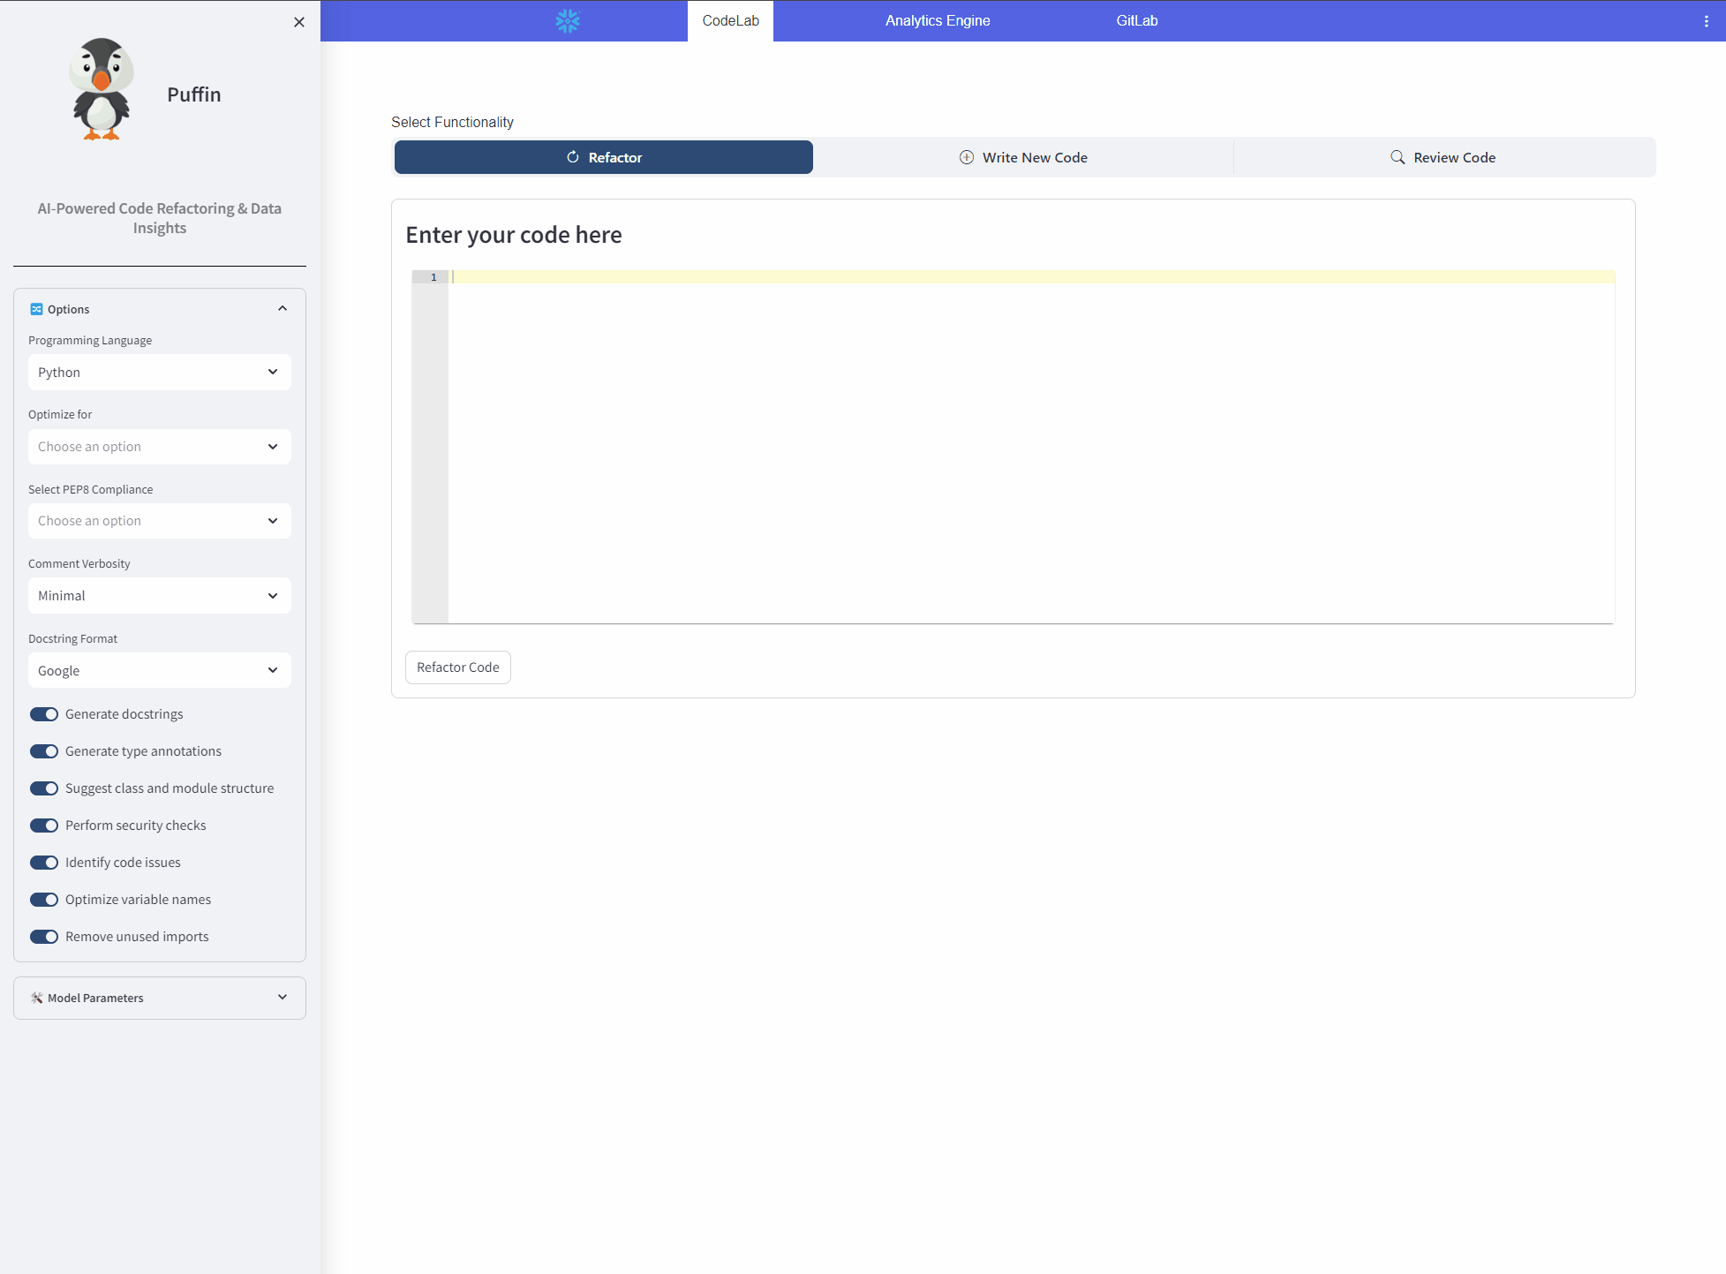Click the plus icon on Write New Code
Screen dimensions: 1726x1274
[967, 157]
